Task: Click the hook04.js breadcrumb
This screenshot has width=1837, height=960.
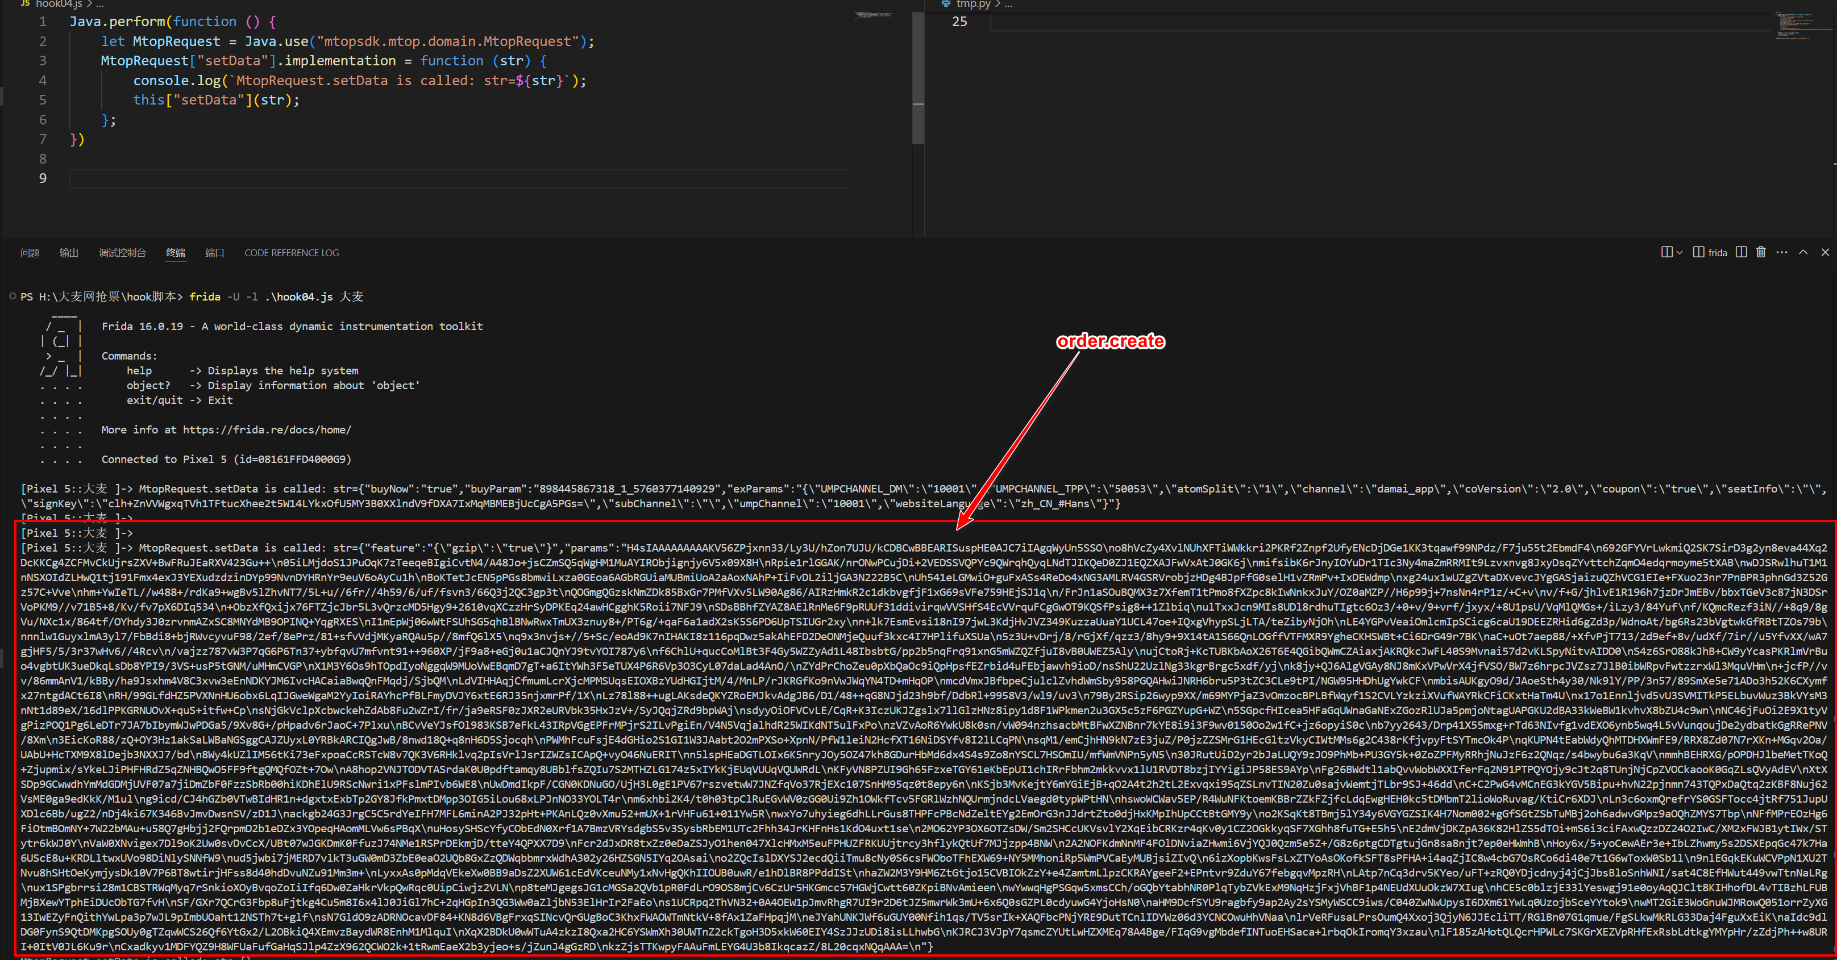Action: pos(59,5)
